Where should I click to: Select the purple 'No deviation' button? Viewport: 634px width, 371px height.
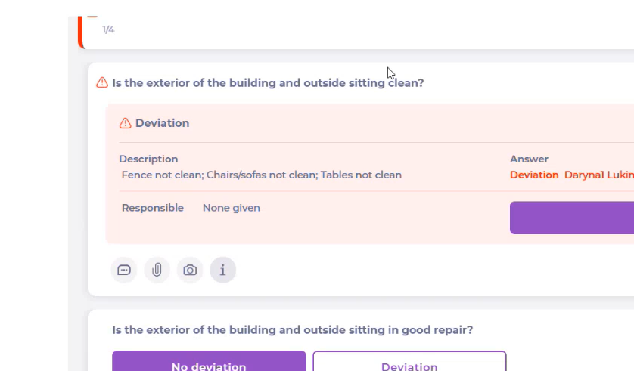pyautogui.click(x=209, y=363)
